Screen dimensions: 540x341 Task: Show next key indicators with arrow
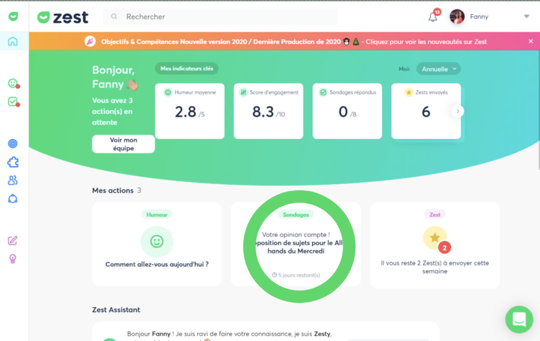pos(457,111)
